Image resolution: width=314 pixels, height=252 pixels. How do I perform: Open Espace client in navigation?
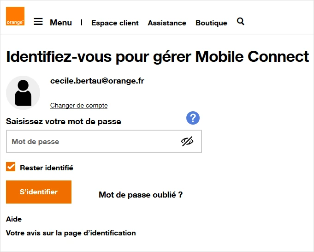pyautogui.click(x=115, y=23)
